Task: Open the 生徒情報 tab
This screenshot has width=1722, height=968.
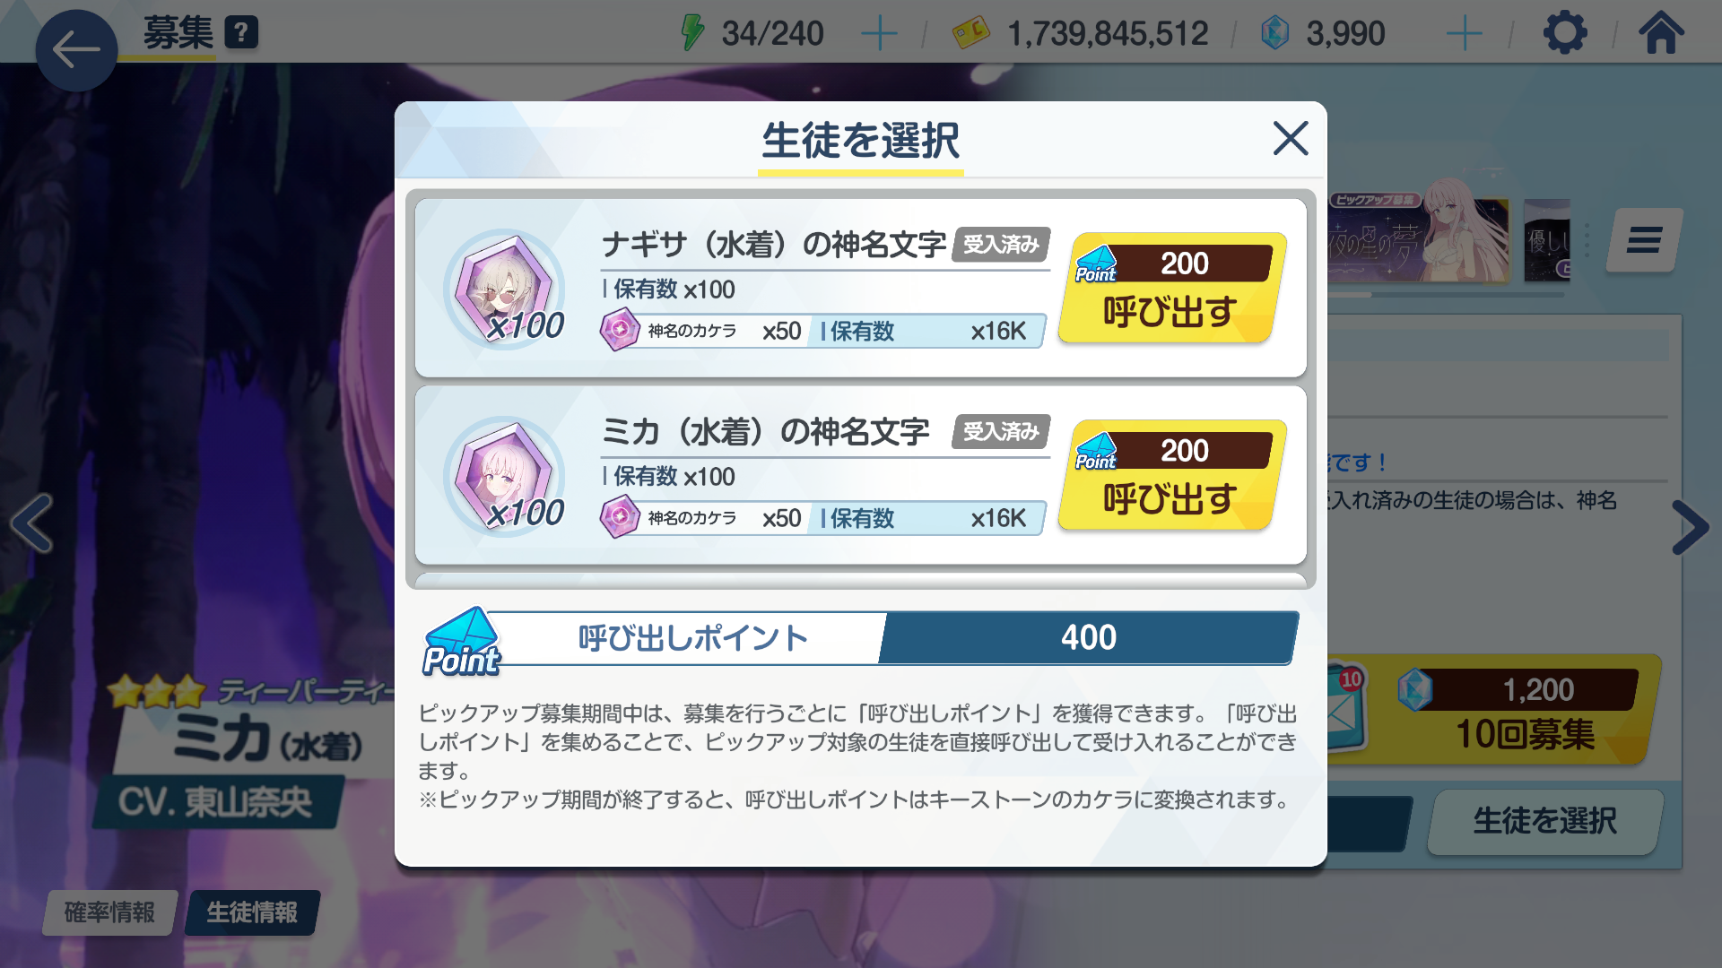Action: point(252,912)
